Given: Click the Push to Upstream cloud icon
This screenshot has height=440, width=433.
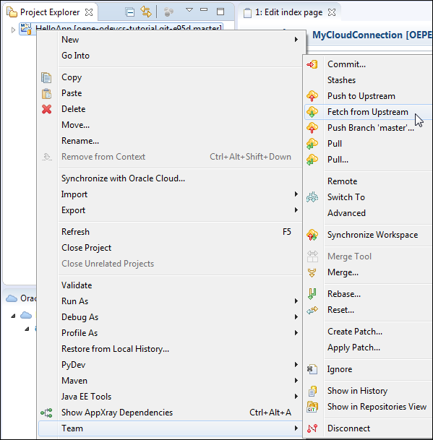Looking at the screenshot, I should point(312,96).
